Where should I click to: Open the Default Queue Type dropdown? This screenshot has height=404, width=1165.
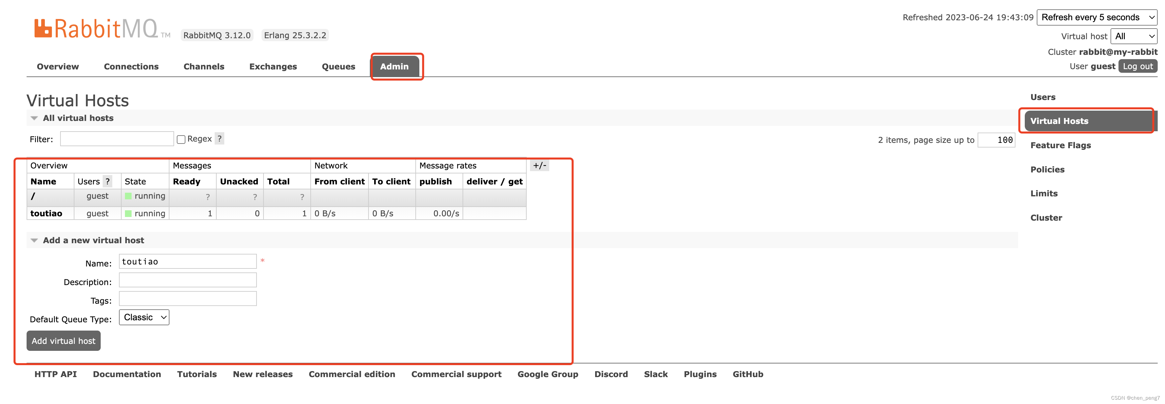(x=144, y=317)
